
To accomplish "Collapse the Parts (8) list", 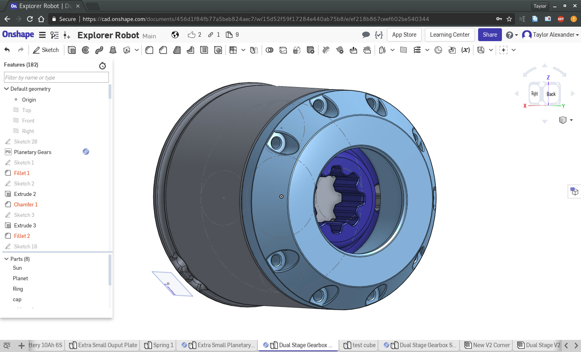I will click(x=6, y=259).
